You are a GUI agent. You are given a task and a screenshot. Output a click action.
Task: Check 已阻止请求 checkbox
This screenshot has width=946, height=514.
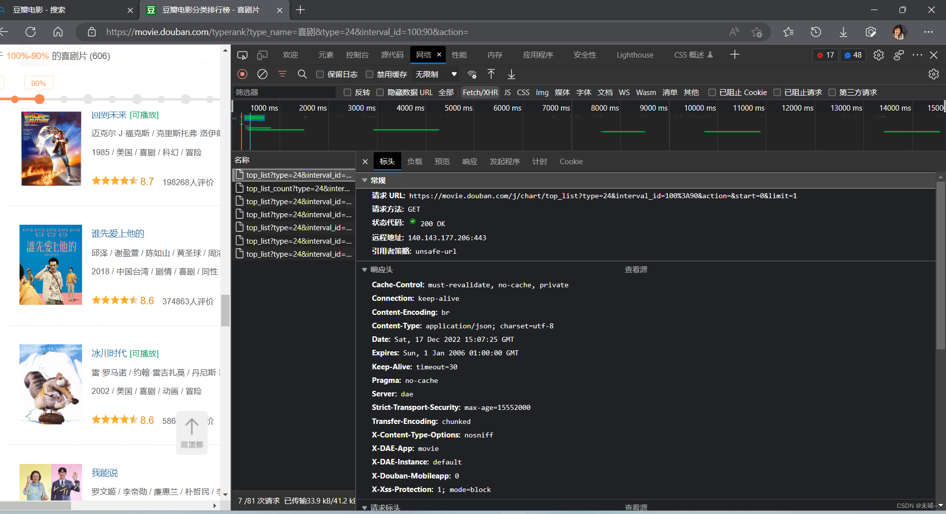tap(777, 92)
